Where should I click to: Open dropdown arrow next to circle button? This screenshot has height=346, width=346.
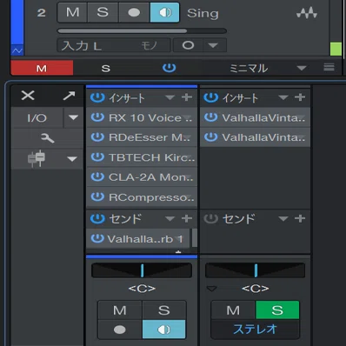[x=213, y=45]
